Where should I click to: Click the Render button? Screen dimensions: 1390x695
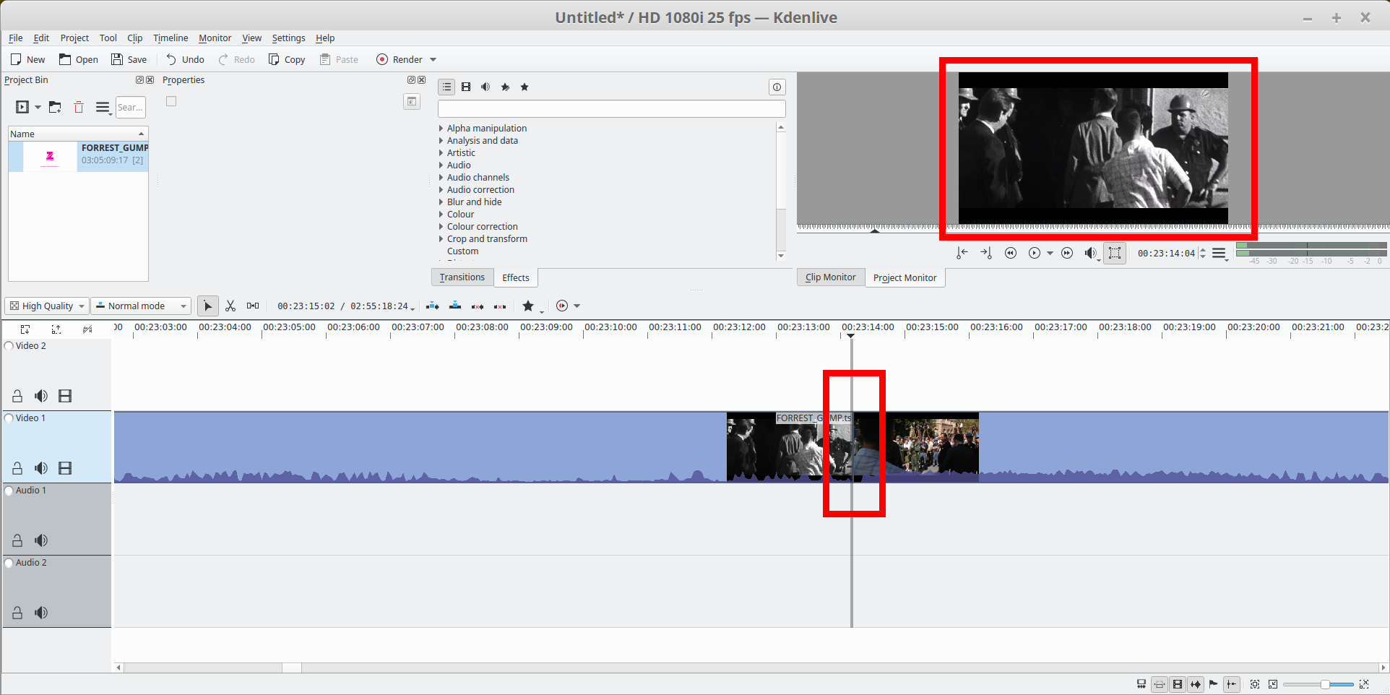[400, 60]
